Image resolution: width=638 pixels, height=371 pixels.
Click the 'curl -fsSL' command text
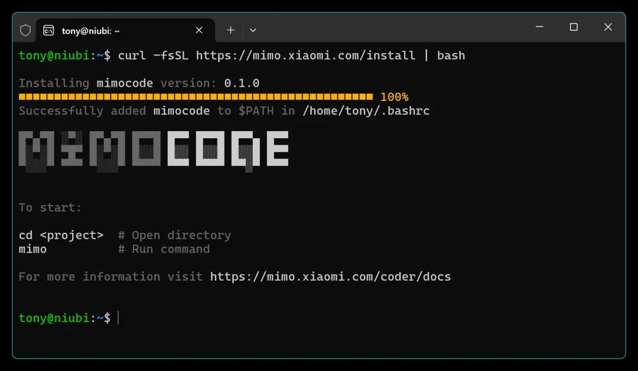(x=154, y=56)
